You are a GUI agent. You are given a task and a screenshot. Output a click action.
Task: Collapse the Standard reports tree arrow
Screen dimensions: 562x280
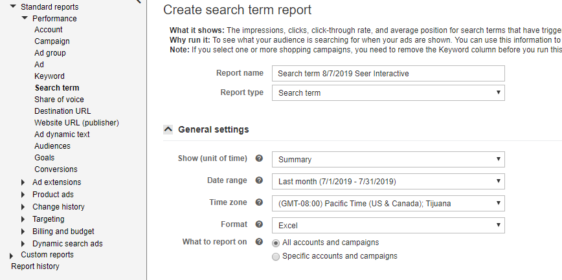click(x=13, y=6)
